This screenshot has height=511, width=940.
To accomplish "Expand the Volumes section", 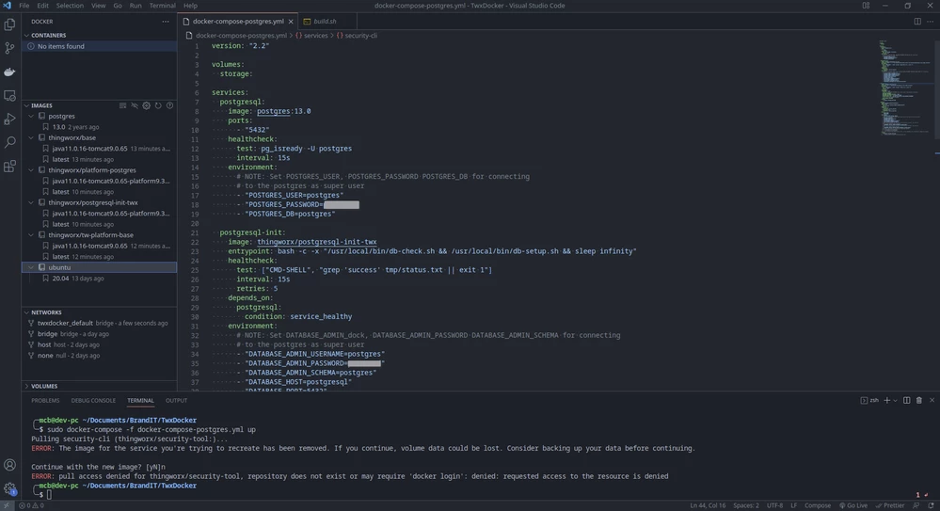I will 26,386.
